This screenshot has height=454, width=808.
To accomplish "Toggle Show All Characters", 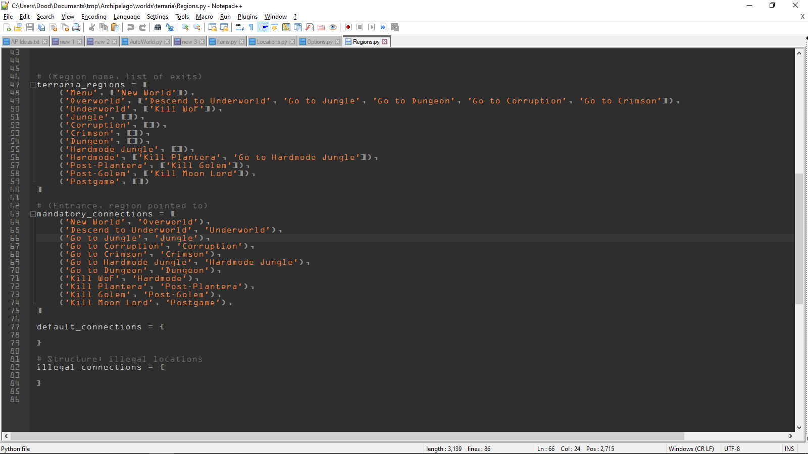I will coord(250,28).
